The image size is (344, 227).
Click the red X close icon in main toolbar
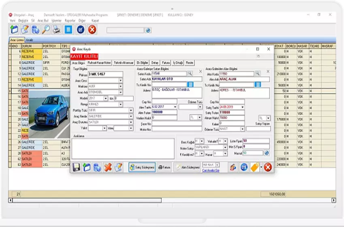click(92, 29)
